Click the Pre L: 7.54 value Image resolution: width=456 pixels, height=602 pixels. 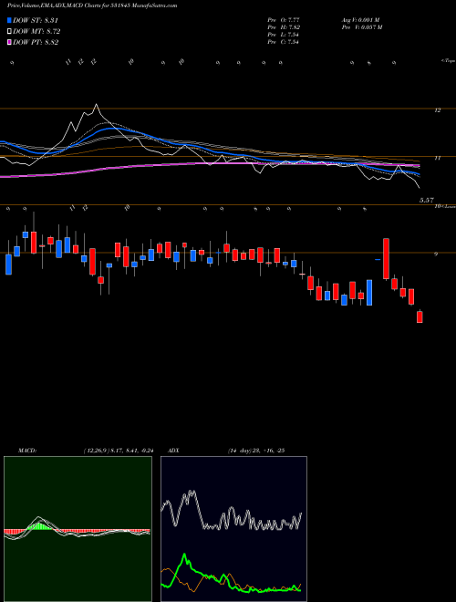284,35
